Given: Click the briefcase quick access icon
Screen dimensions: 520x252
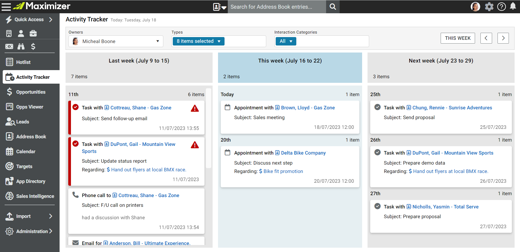Looking at the screenshot, I should (33, 33).
